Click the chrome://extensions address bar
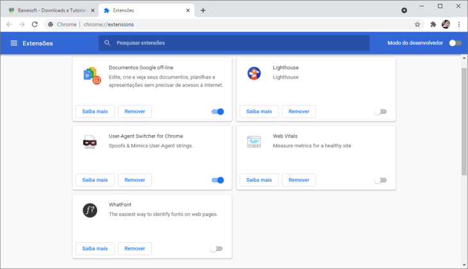Viewport: 468px width, 269px height. pyautogui.click(x=233, y=24)
